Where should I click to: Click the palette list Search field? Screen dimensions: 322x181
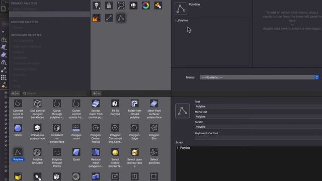[54, 94]
